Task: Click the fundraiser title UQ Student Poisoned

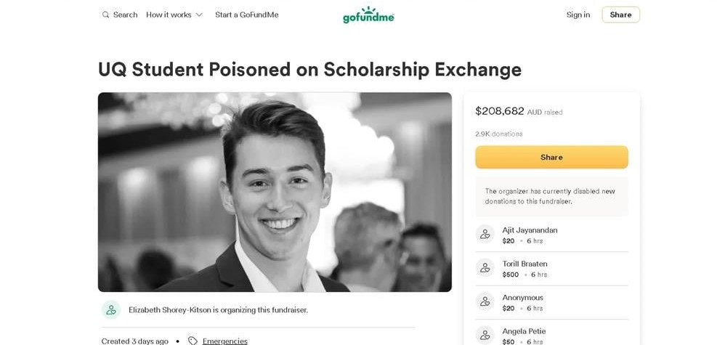Action: coord(309,70)
